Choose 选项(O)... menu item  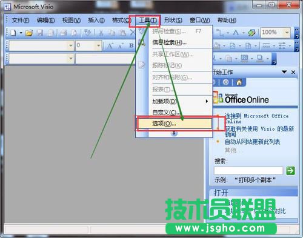175,124
